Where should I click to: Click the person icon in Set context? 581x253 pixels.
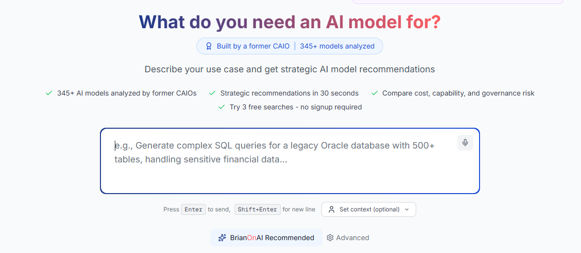(x=332, y=209)
